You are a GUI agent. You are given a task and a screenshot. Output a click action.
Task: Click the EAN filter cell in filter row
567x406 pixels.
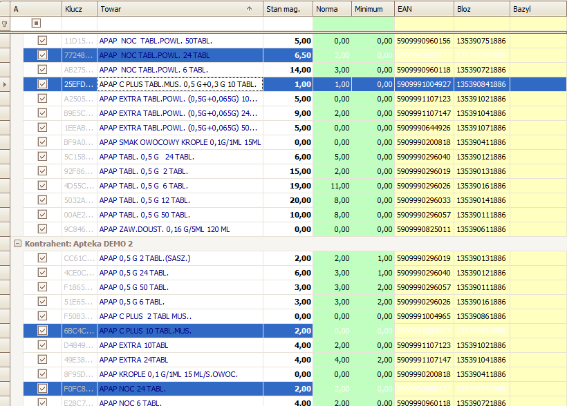click(424, 23)
